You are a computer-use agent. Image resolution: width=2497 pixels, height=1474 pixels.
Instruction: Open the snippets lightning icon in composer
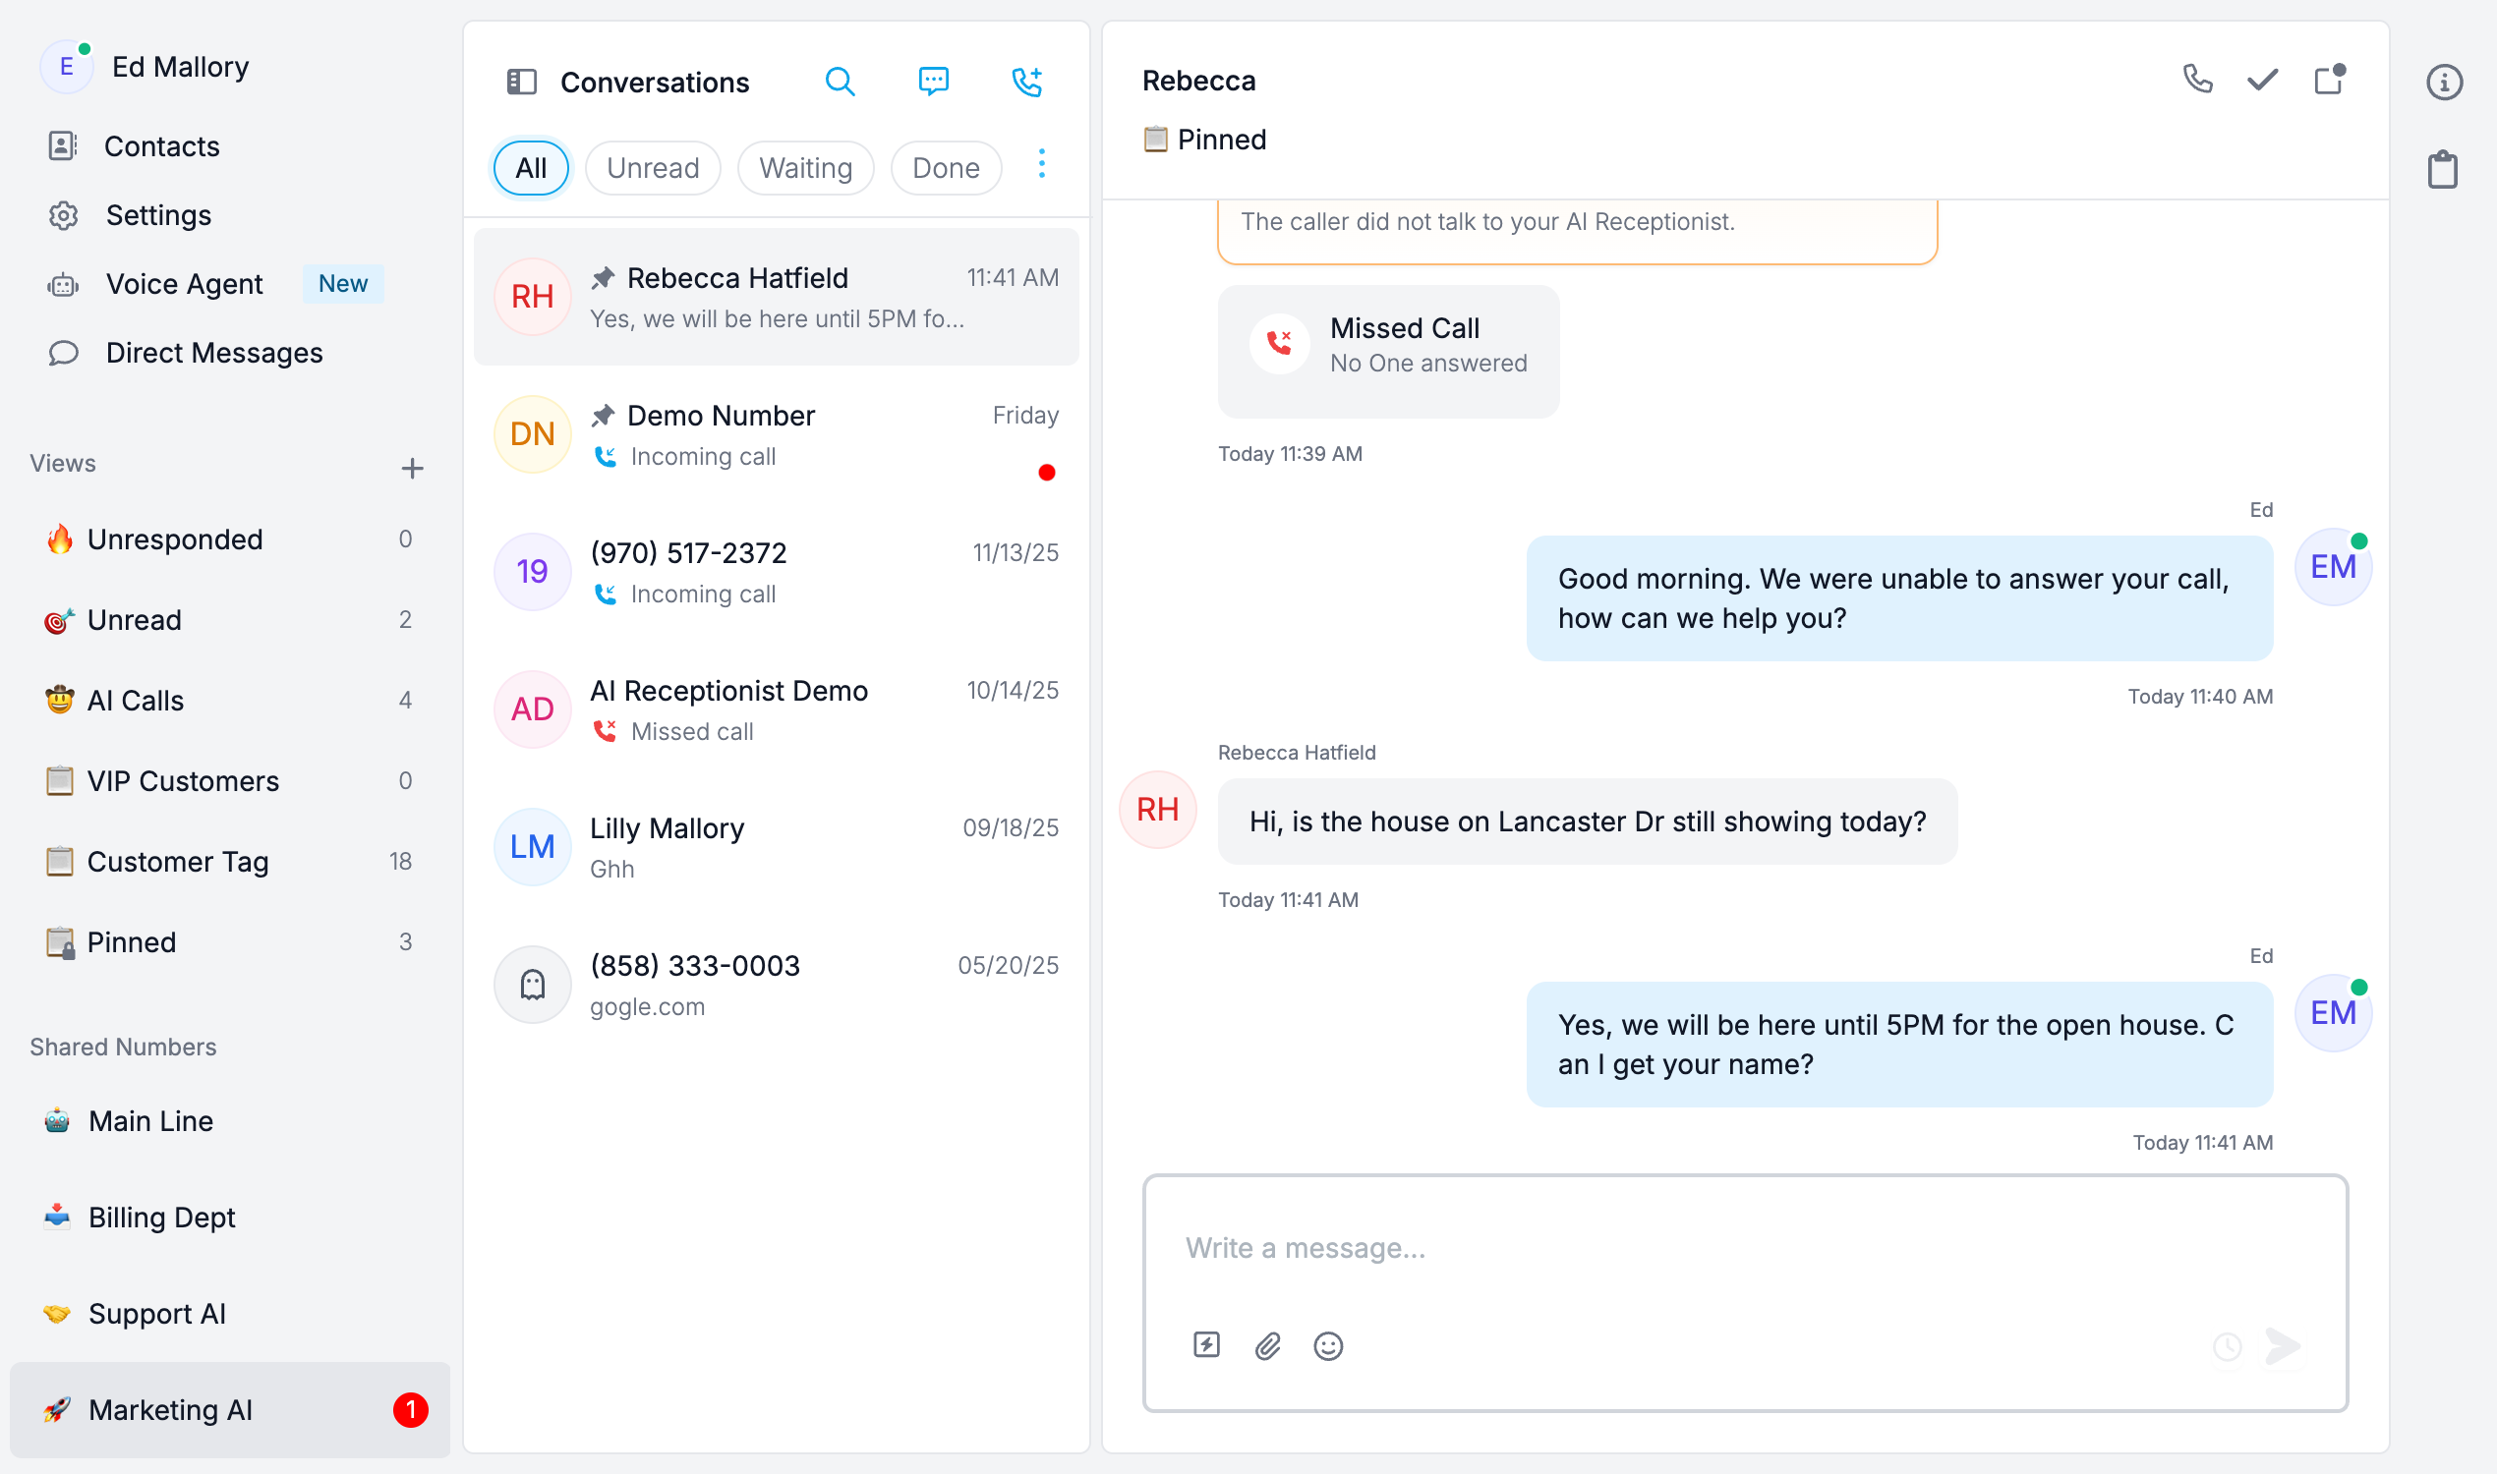point(1206,1346)
